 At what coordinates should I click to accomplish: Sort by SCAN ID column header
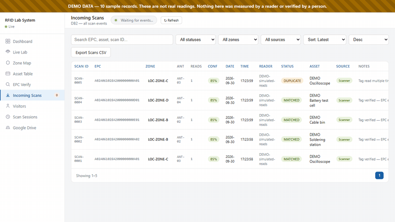[x=81, y=66]
